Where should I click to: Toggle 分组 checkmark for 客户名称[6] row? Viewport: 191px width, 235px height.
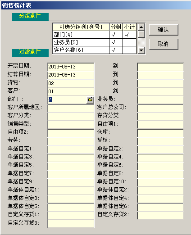tap(116, 50)
